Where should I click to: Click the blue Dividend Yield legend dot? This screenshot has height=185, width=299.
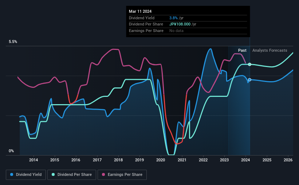tap(12, 174)
